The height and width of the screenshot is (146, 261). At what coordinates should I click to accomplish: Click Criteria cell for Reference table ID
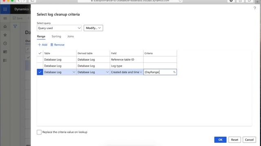(x=160, y=60)
